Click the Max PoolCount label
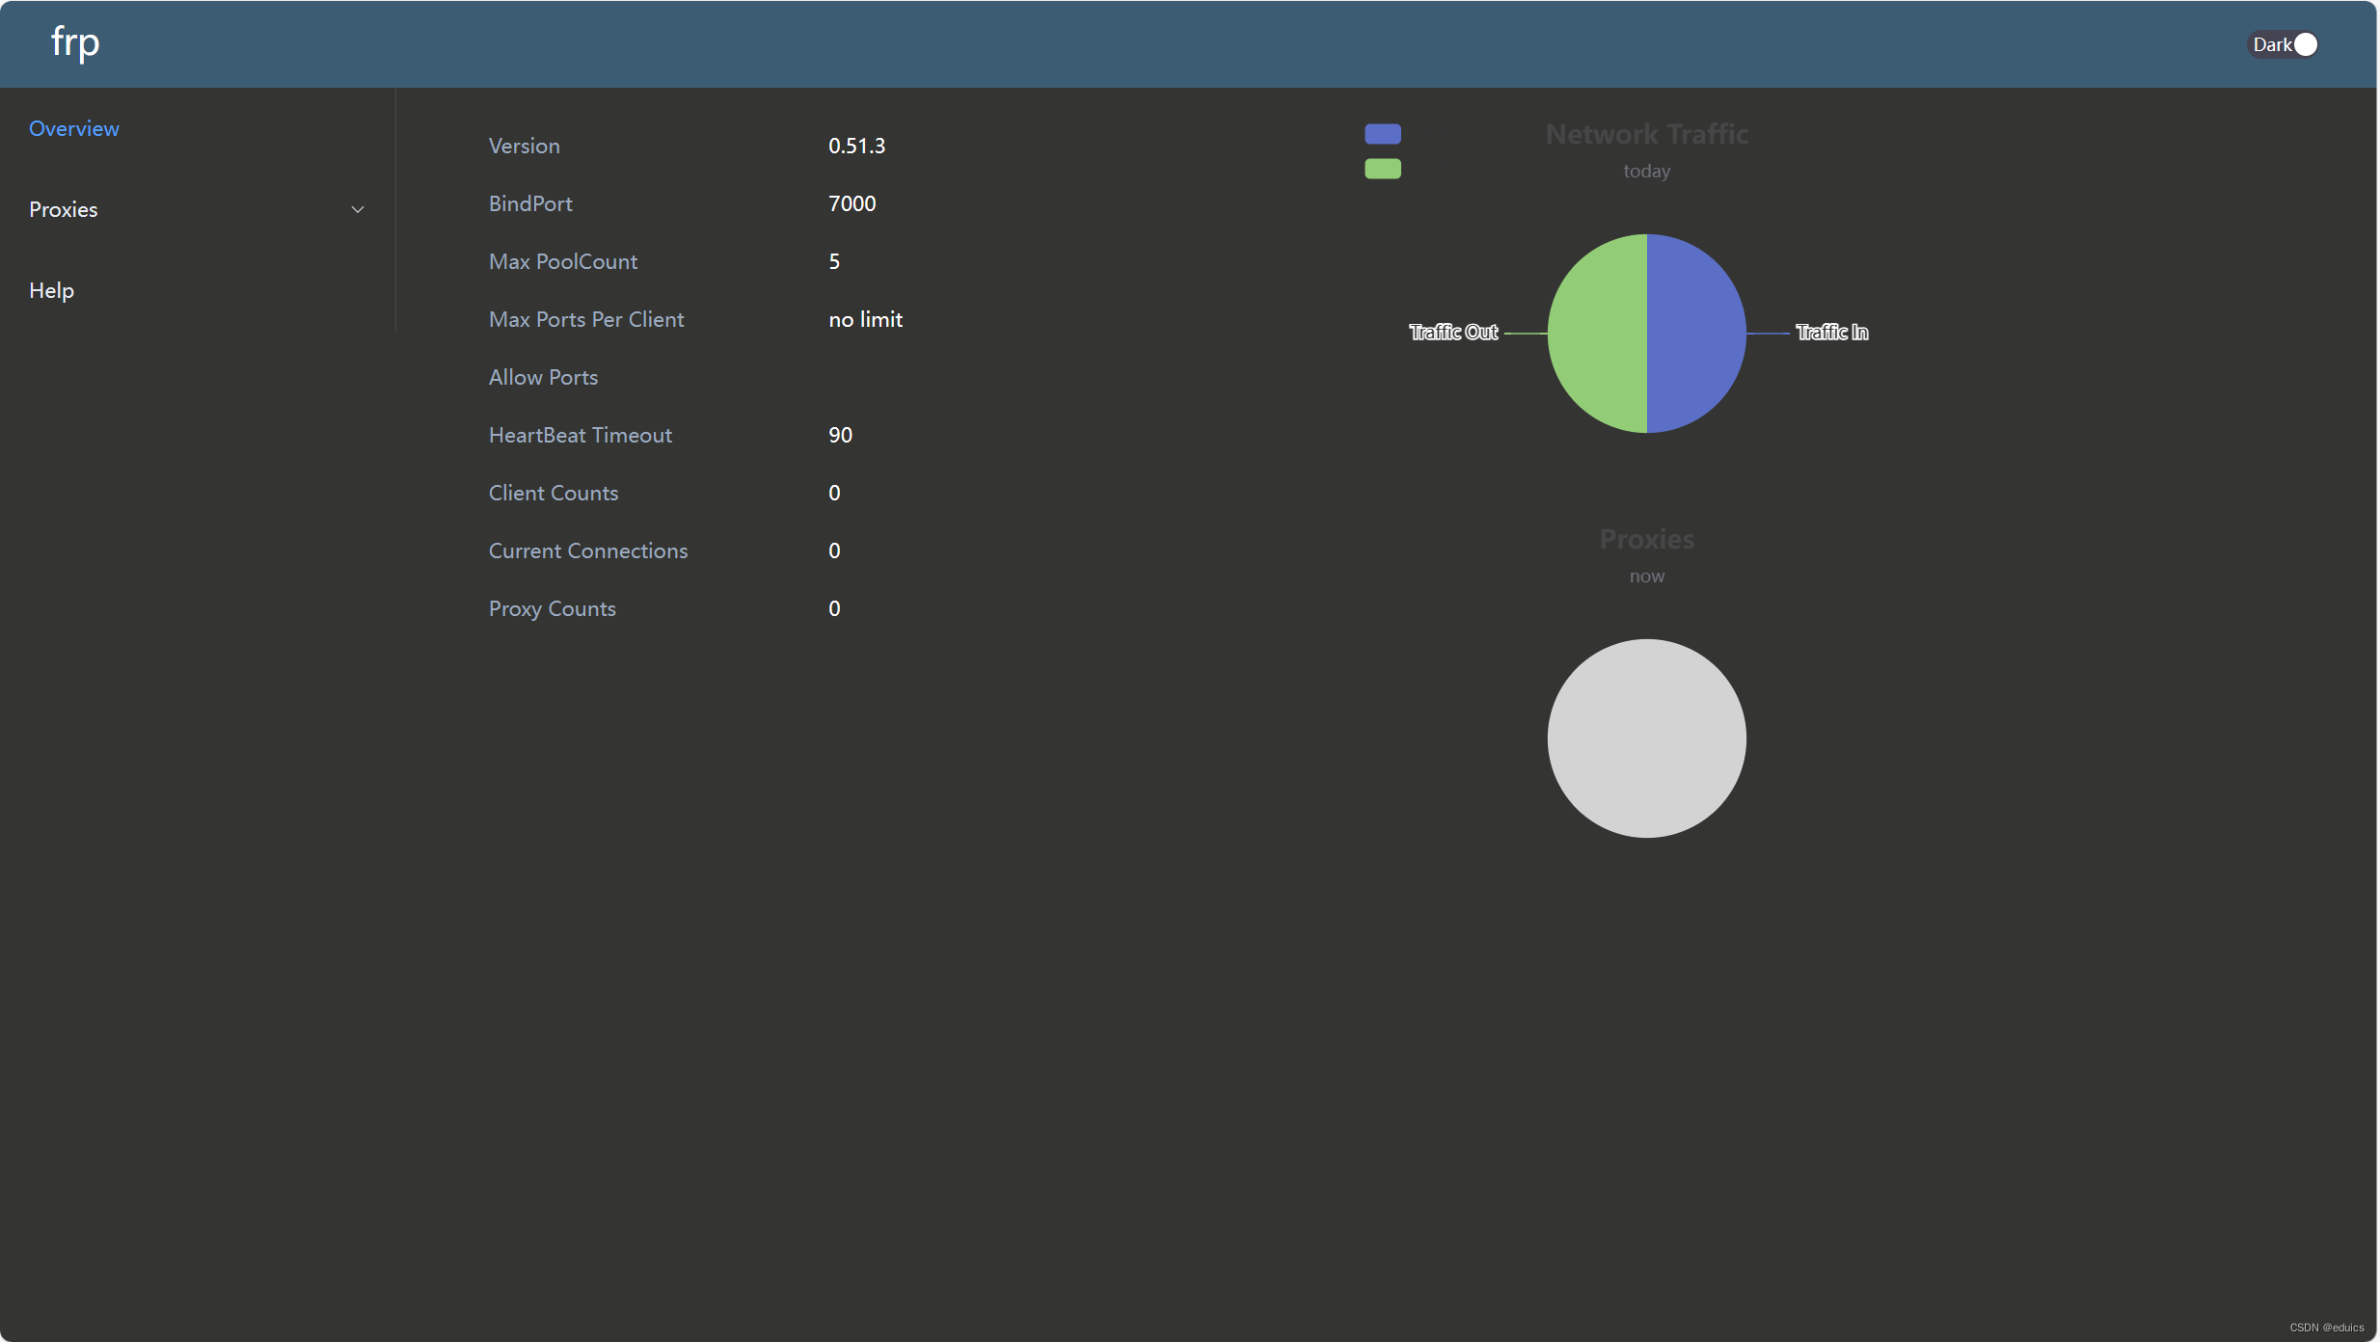The height and width of the screenshot is (1342, 2380). click(x=563, y=261)
